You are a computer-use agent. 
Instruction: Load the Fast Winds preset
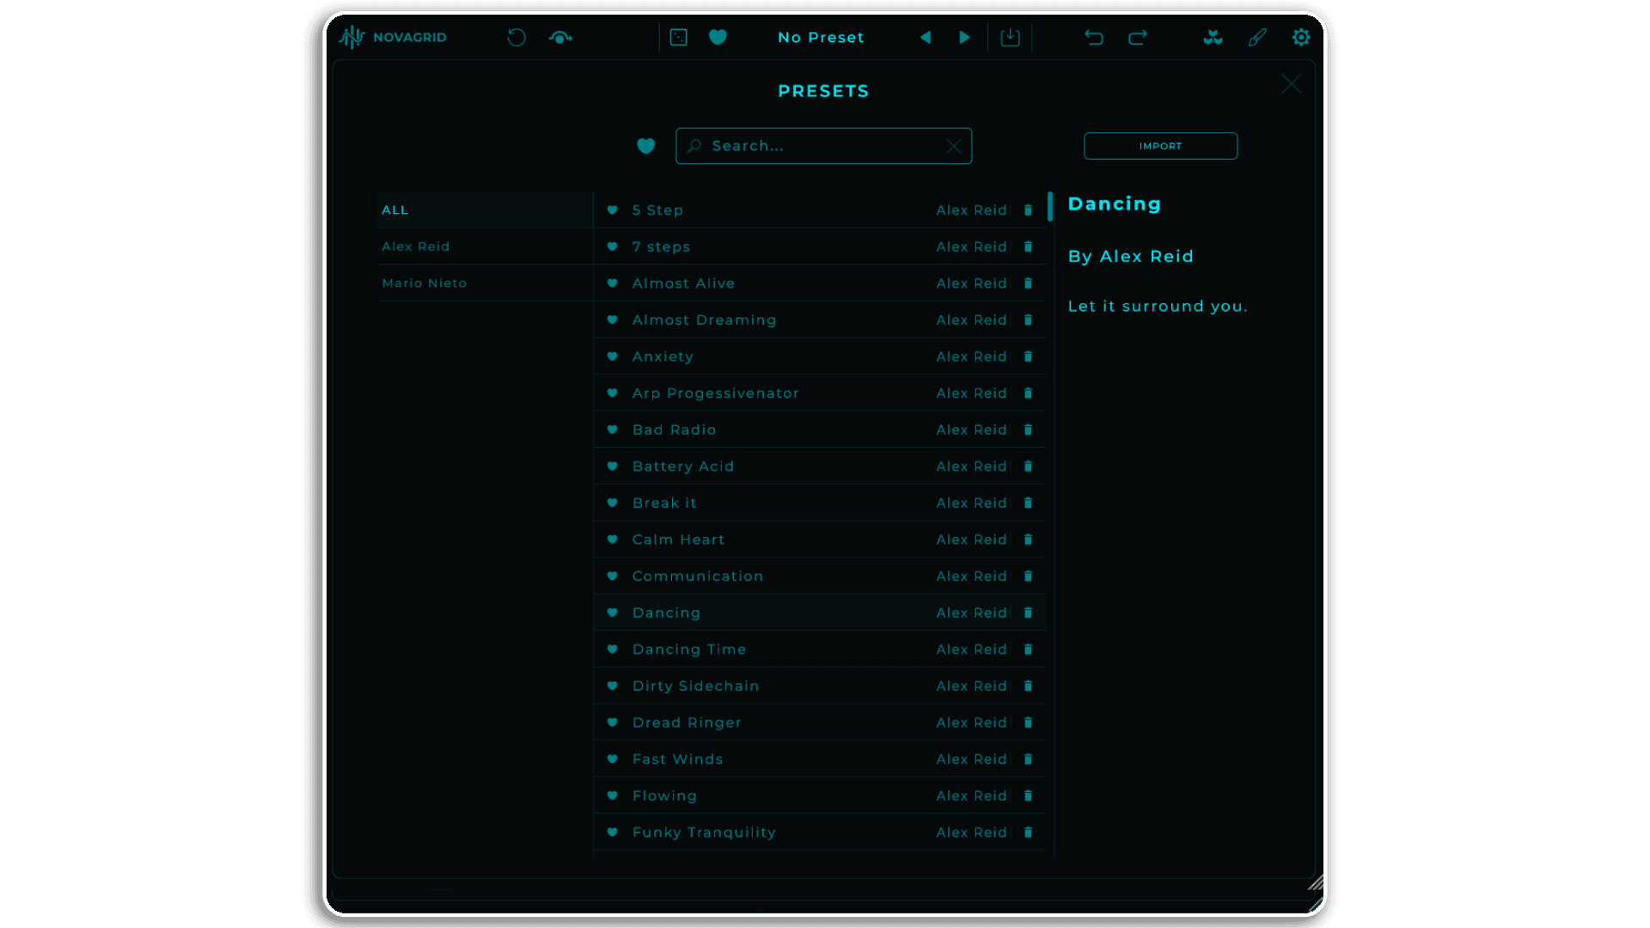coord(820,759)
